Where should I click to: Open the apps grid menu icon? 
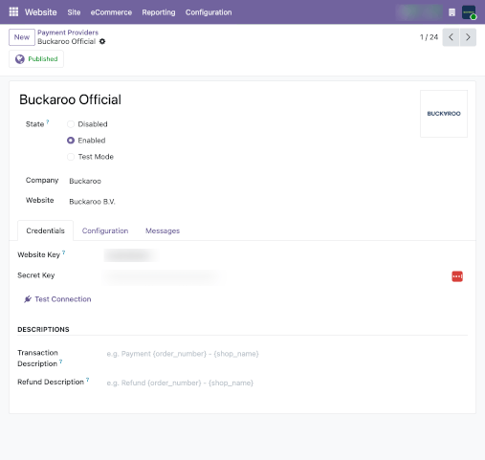13,11
